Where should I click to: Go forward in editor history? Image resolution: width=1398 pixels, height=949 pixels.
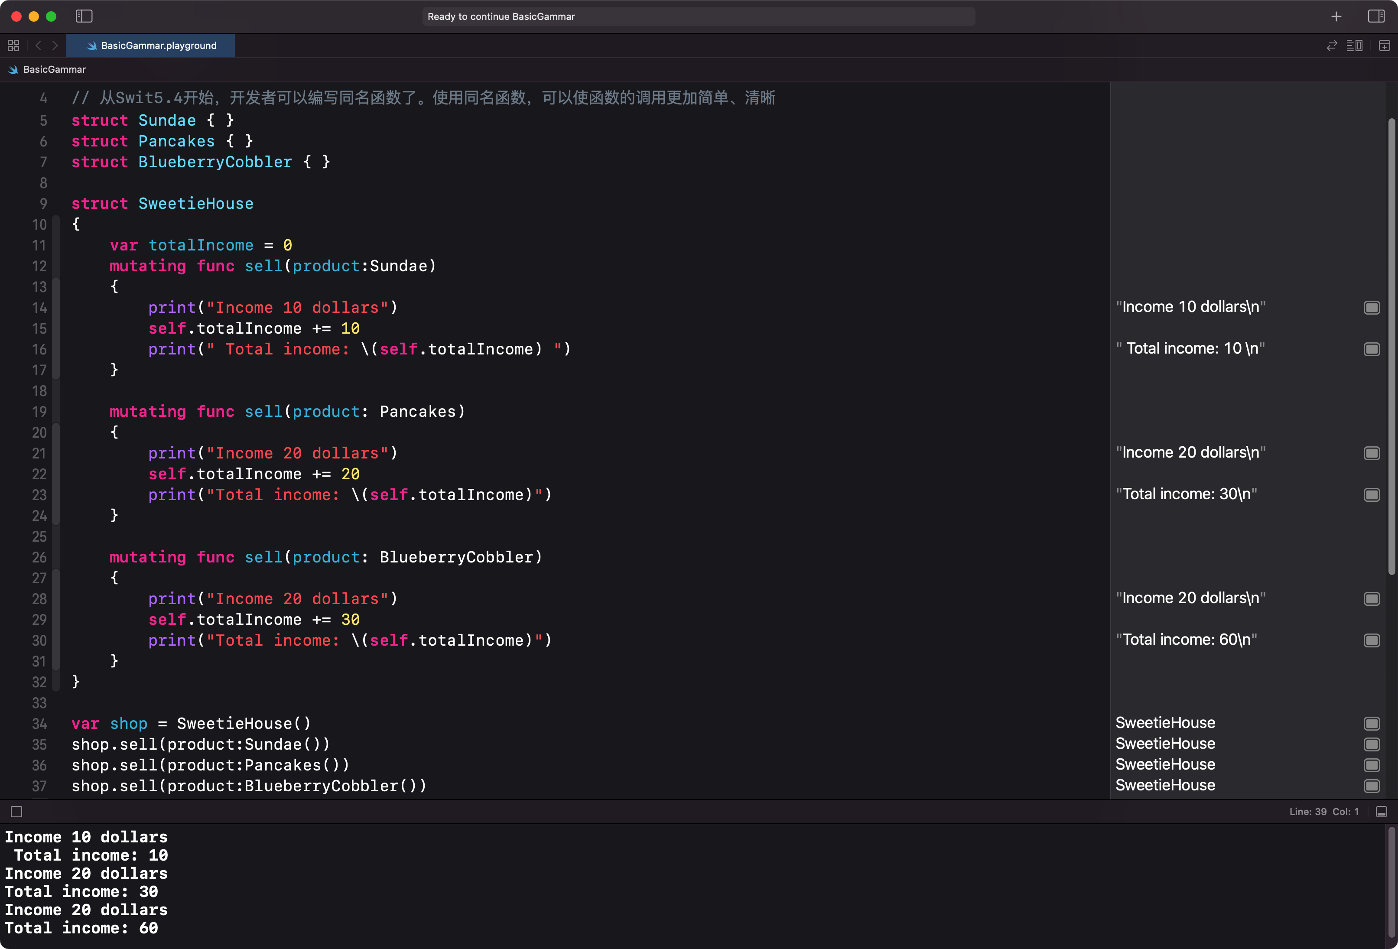point(55,45)
